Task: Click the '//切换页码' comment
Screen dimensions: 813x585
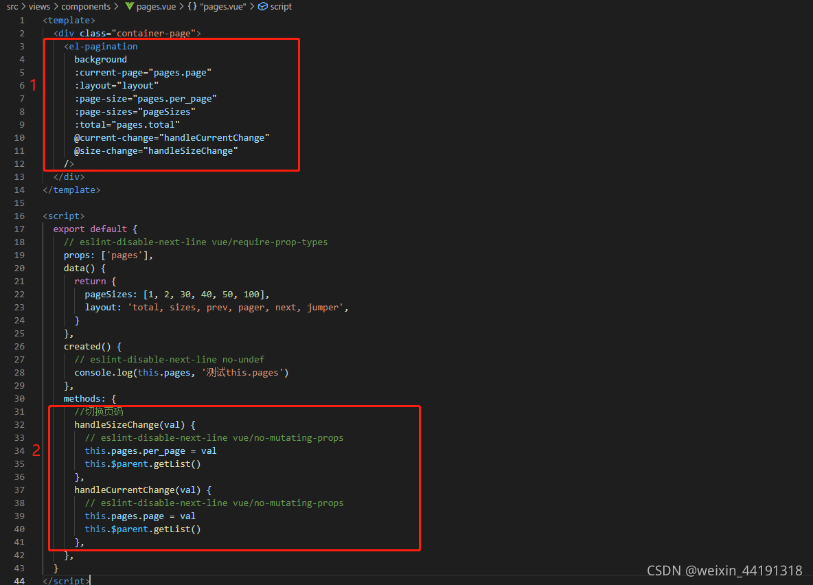Action: (98, 411)
